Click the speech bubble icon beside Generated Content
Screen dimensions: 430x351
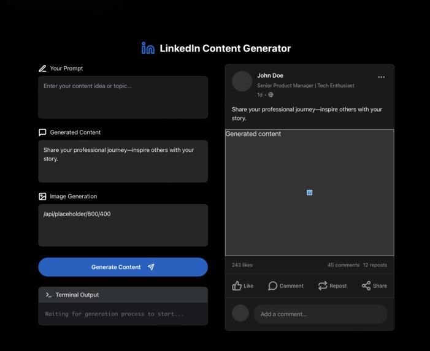[x=42, y=132]
